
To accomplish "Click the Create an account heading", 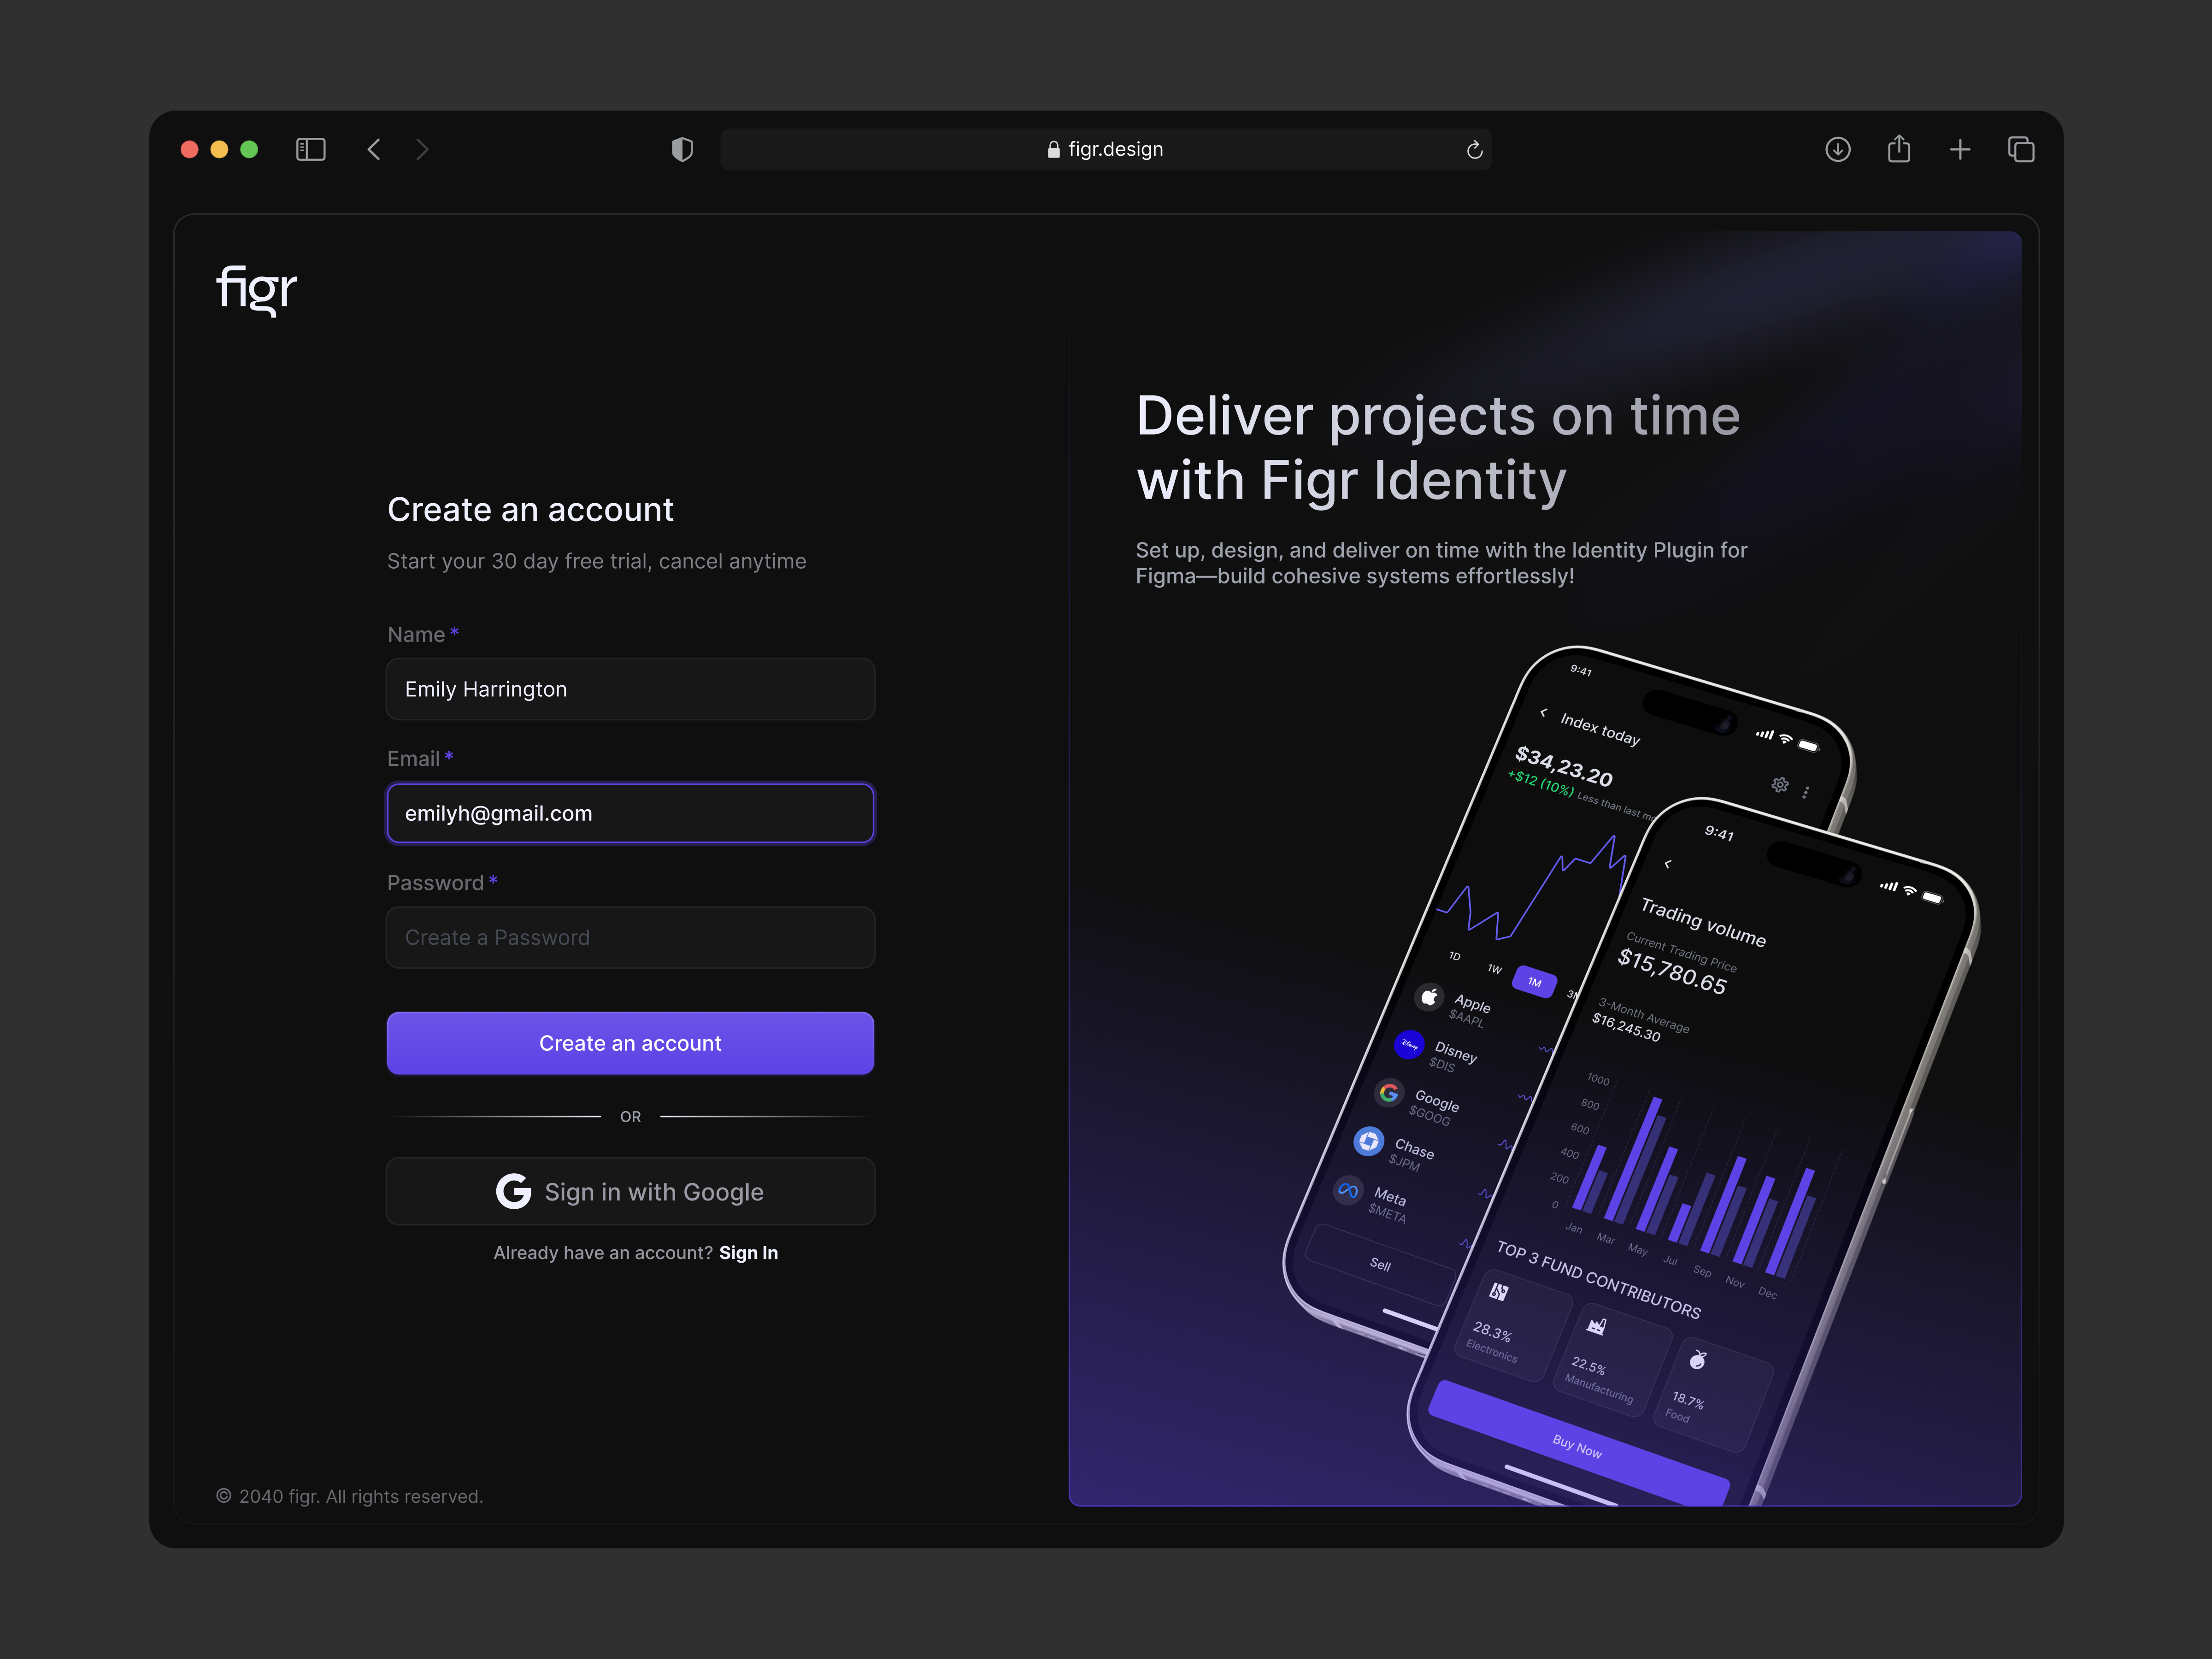I will coord(530,510).
